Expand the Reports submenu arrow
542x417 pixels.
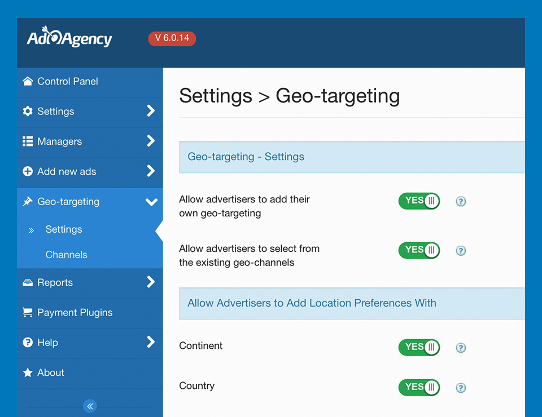(151, 282)
